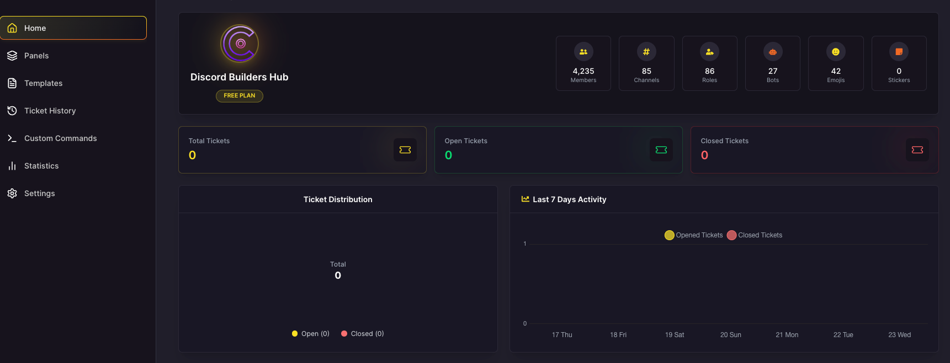The image size is (950, 363).
Task: Toggle the Open (0) distribution legend
Action: click(x=311, y=334)
